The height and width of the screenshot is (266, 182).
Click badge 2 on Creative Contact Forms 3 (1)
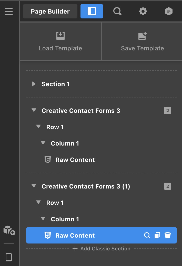pos(168,186)
